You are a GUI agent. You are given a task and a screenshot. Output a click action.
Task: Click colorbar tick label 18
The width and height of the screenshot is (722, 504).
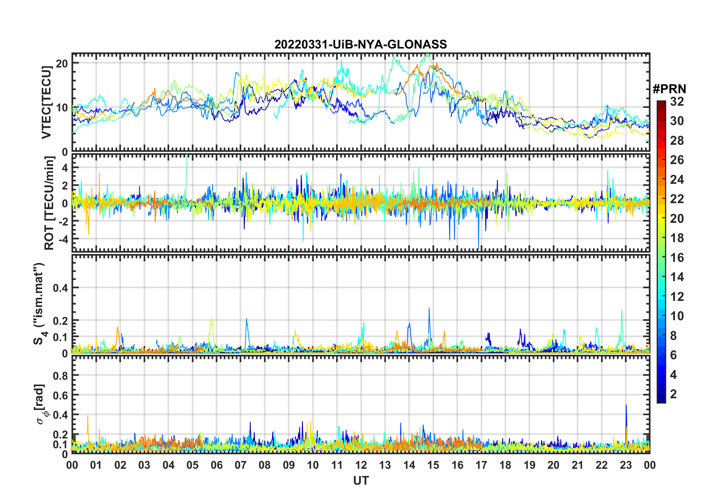point(677,238)
